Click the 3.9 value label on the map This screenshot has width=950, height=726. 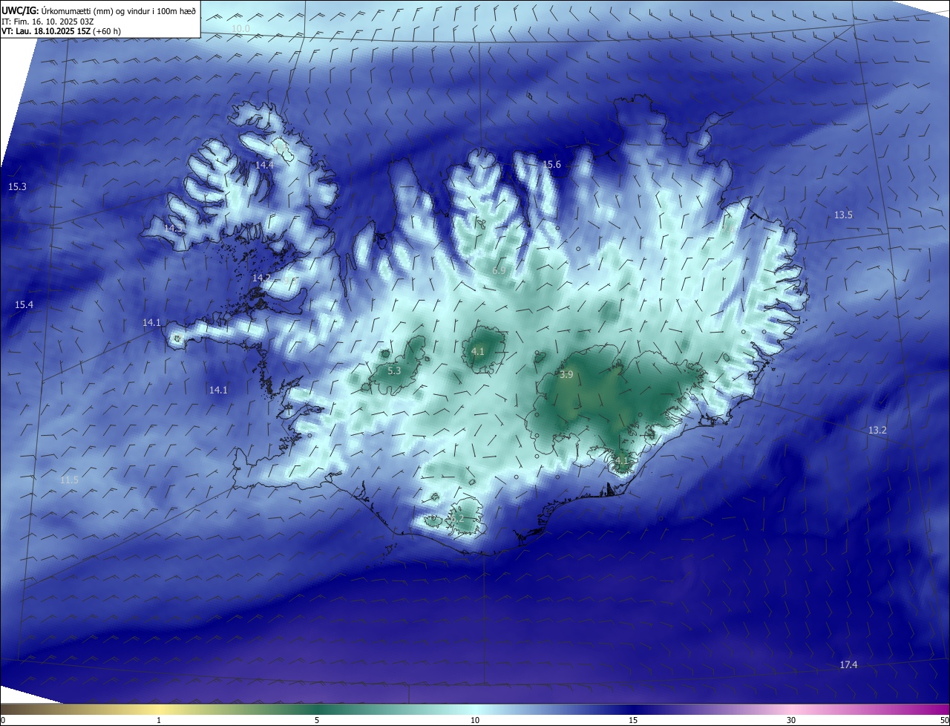[566, 375]
